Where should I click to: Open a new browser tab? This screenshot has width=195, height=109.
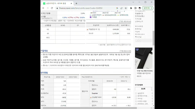[x=76, y=4]
